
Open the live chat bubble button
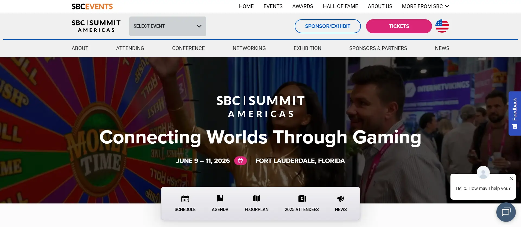506,212
